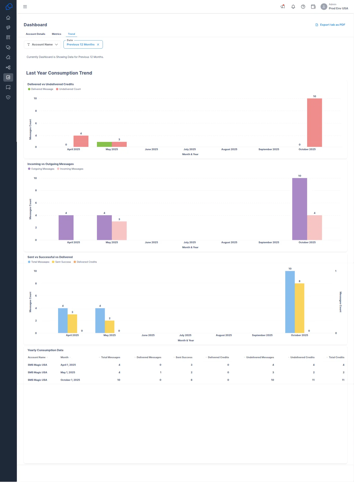Sort the table by the Month column
This screenshot has height=483, width=354.
65,358
